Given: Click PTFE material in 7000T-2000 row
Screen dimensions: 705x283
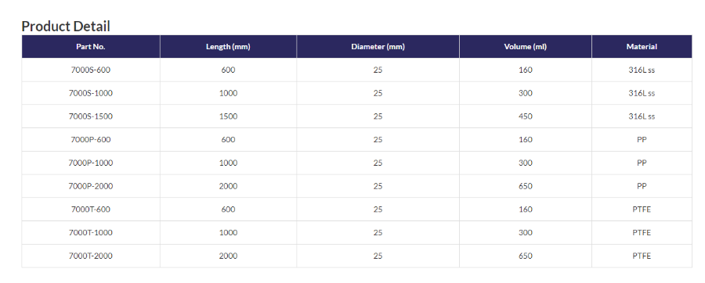Looking at the screenshot, I should [642, 256].
